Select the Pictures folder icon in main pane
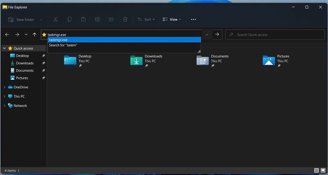 point(269,61)
